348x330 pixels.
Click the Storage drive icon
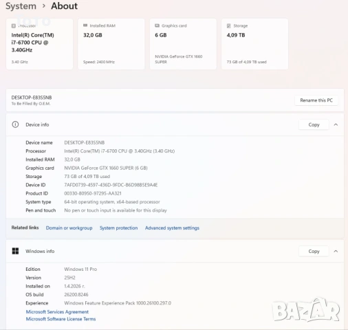228,25
